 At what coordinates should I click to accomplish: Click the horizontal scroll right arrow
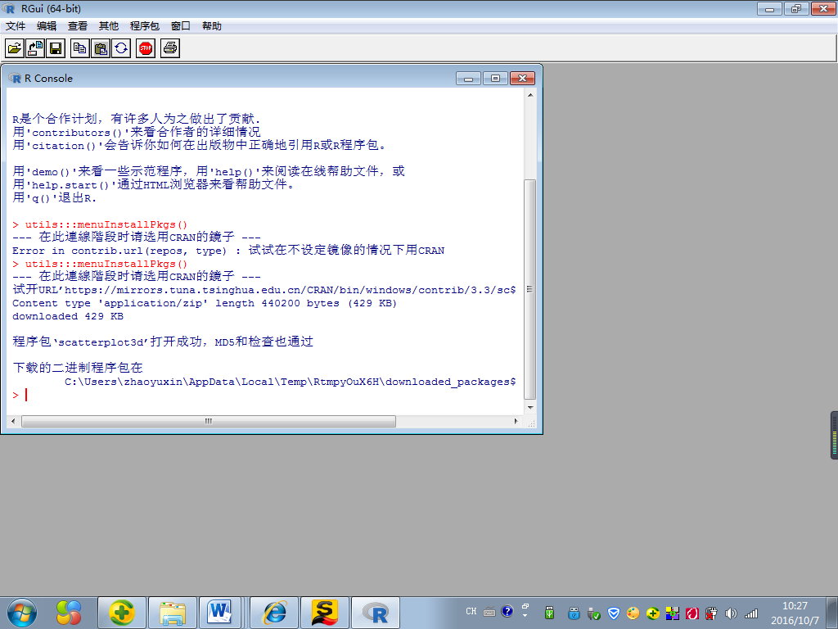click(x=516, y=422)
